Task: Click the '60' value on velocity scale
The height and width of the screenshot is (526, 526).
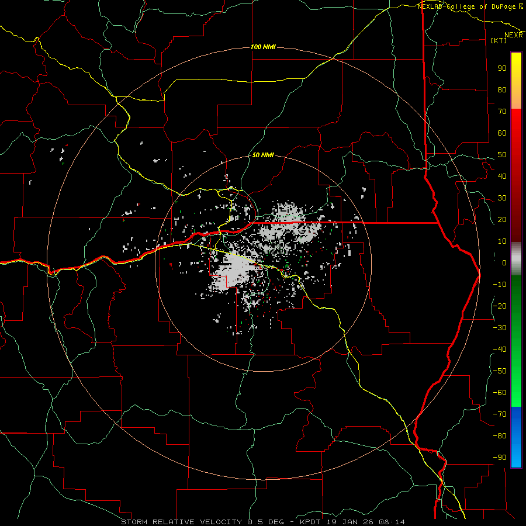Action: 502,133
